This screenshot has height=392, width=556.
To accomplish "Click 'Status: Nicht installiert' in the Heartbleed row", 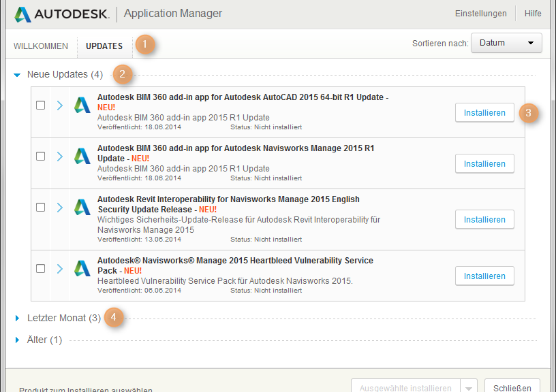I will click(266, 291).
